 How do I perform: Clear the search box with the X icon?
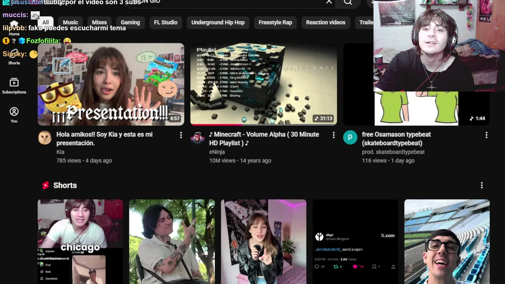point(329,2)
